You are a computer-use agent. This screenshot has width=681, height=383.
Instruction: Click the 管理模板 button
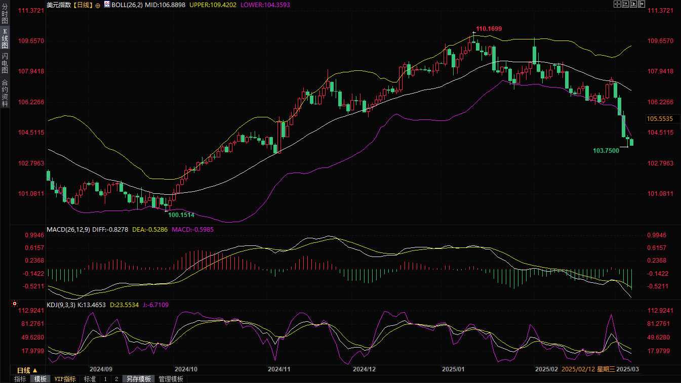point(171,379)
